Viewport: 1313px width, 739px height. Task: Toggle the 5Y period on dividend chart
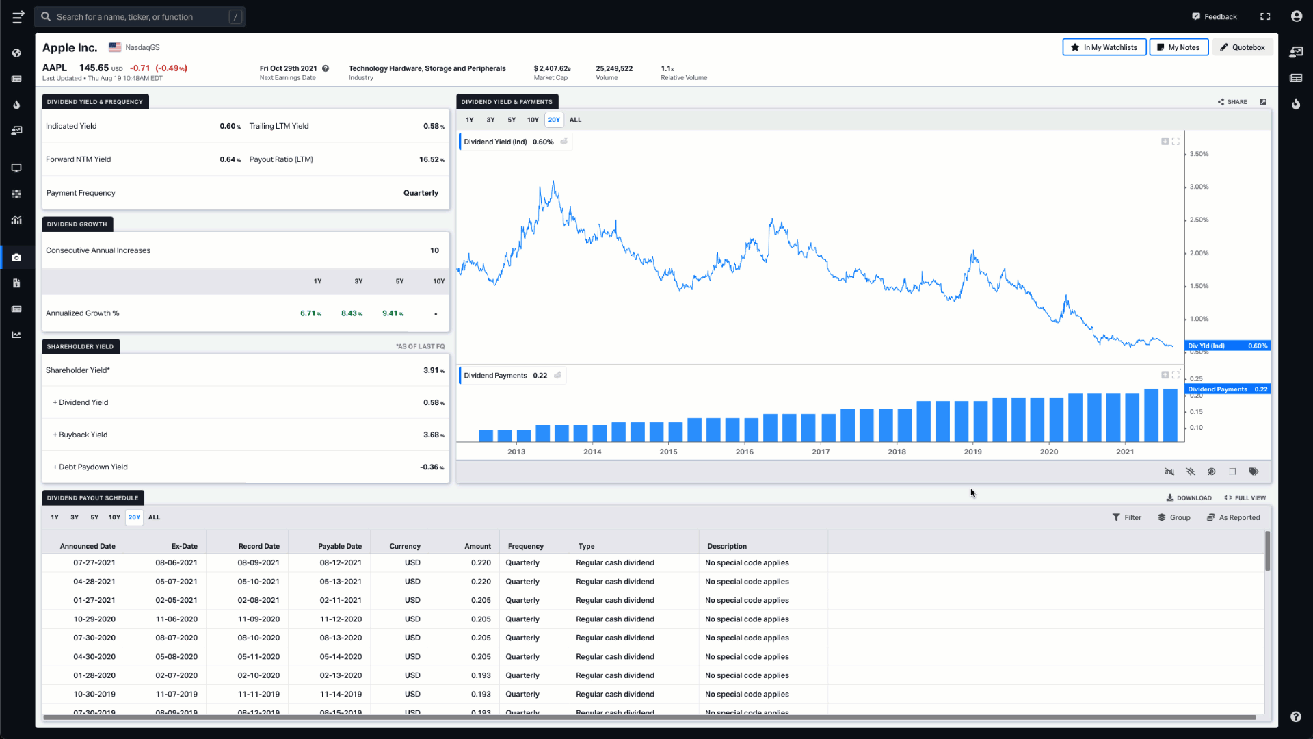coord(512,120)
